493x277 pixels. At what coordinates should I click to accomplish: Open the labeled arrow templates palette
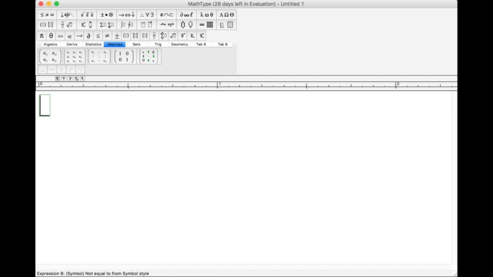[x=167, y=25]
